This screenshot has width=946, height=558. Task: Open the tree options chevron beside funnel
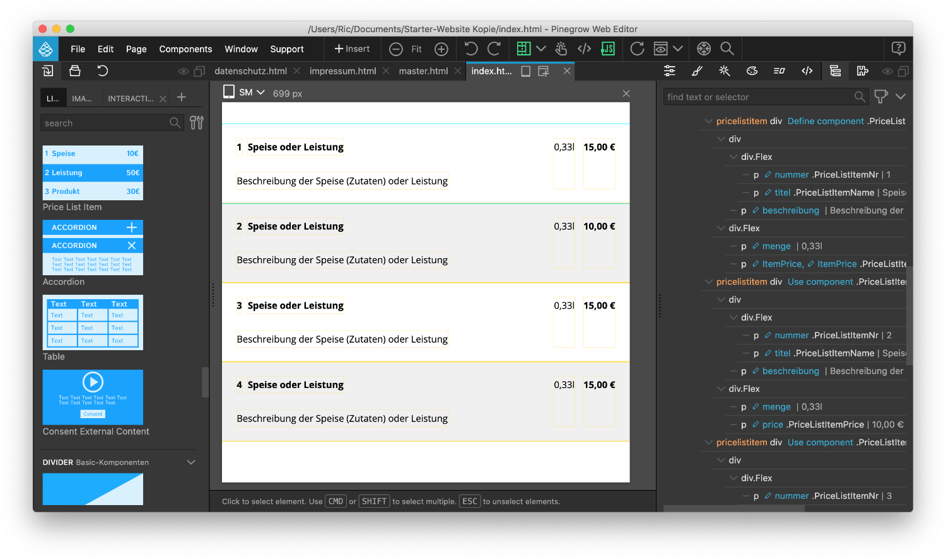(901, 96)
